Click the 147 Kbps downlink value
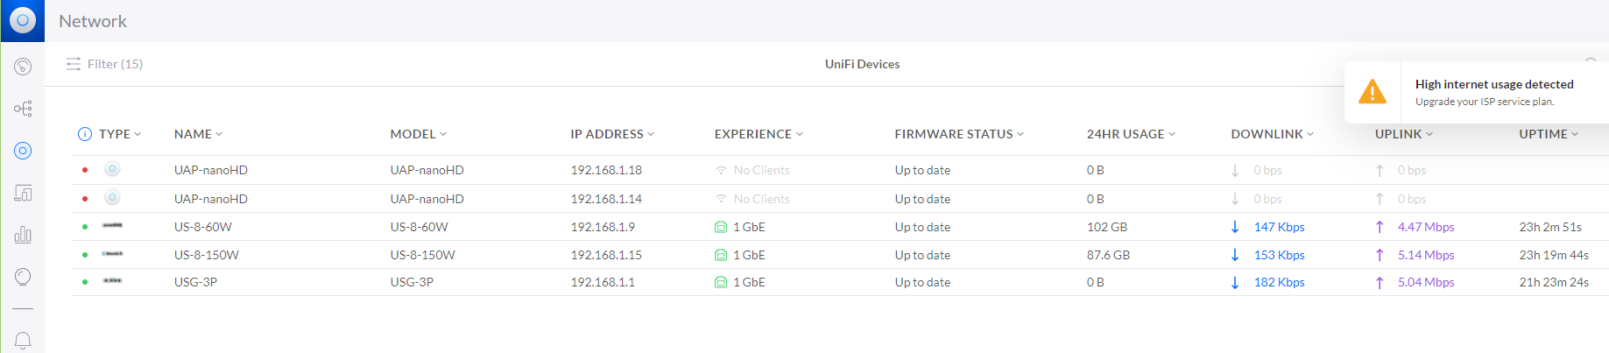Screen dimensions: 1609x353 point(1279,227)
